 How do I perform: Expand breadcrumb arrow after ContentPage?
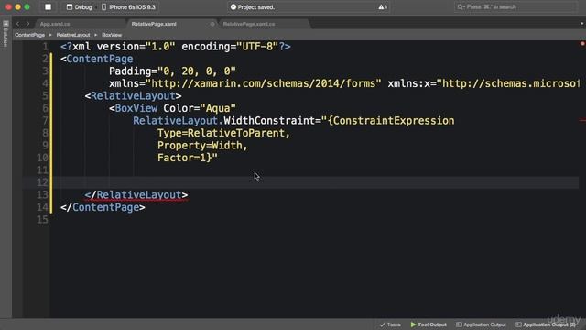pos(50,35)
